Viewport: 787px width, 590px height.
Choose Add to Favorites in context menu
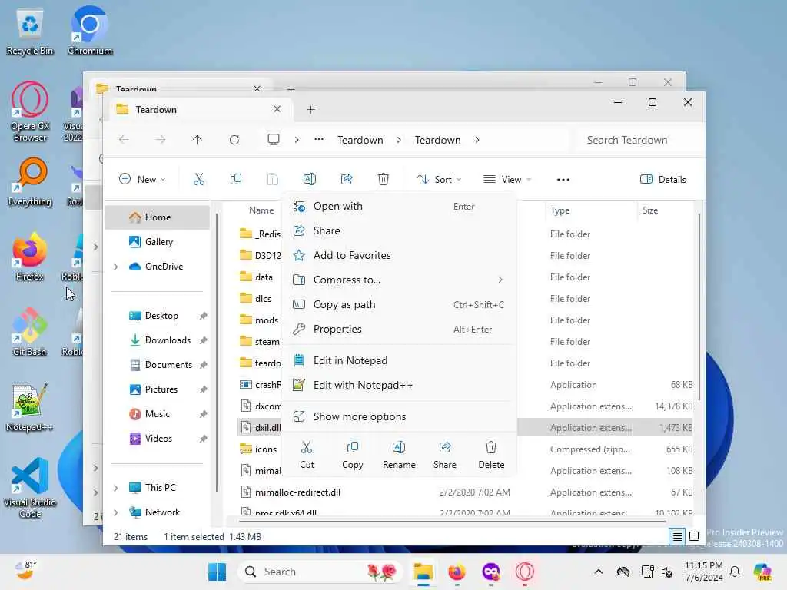point(399,255)
